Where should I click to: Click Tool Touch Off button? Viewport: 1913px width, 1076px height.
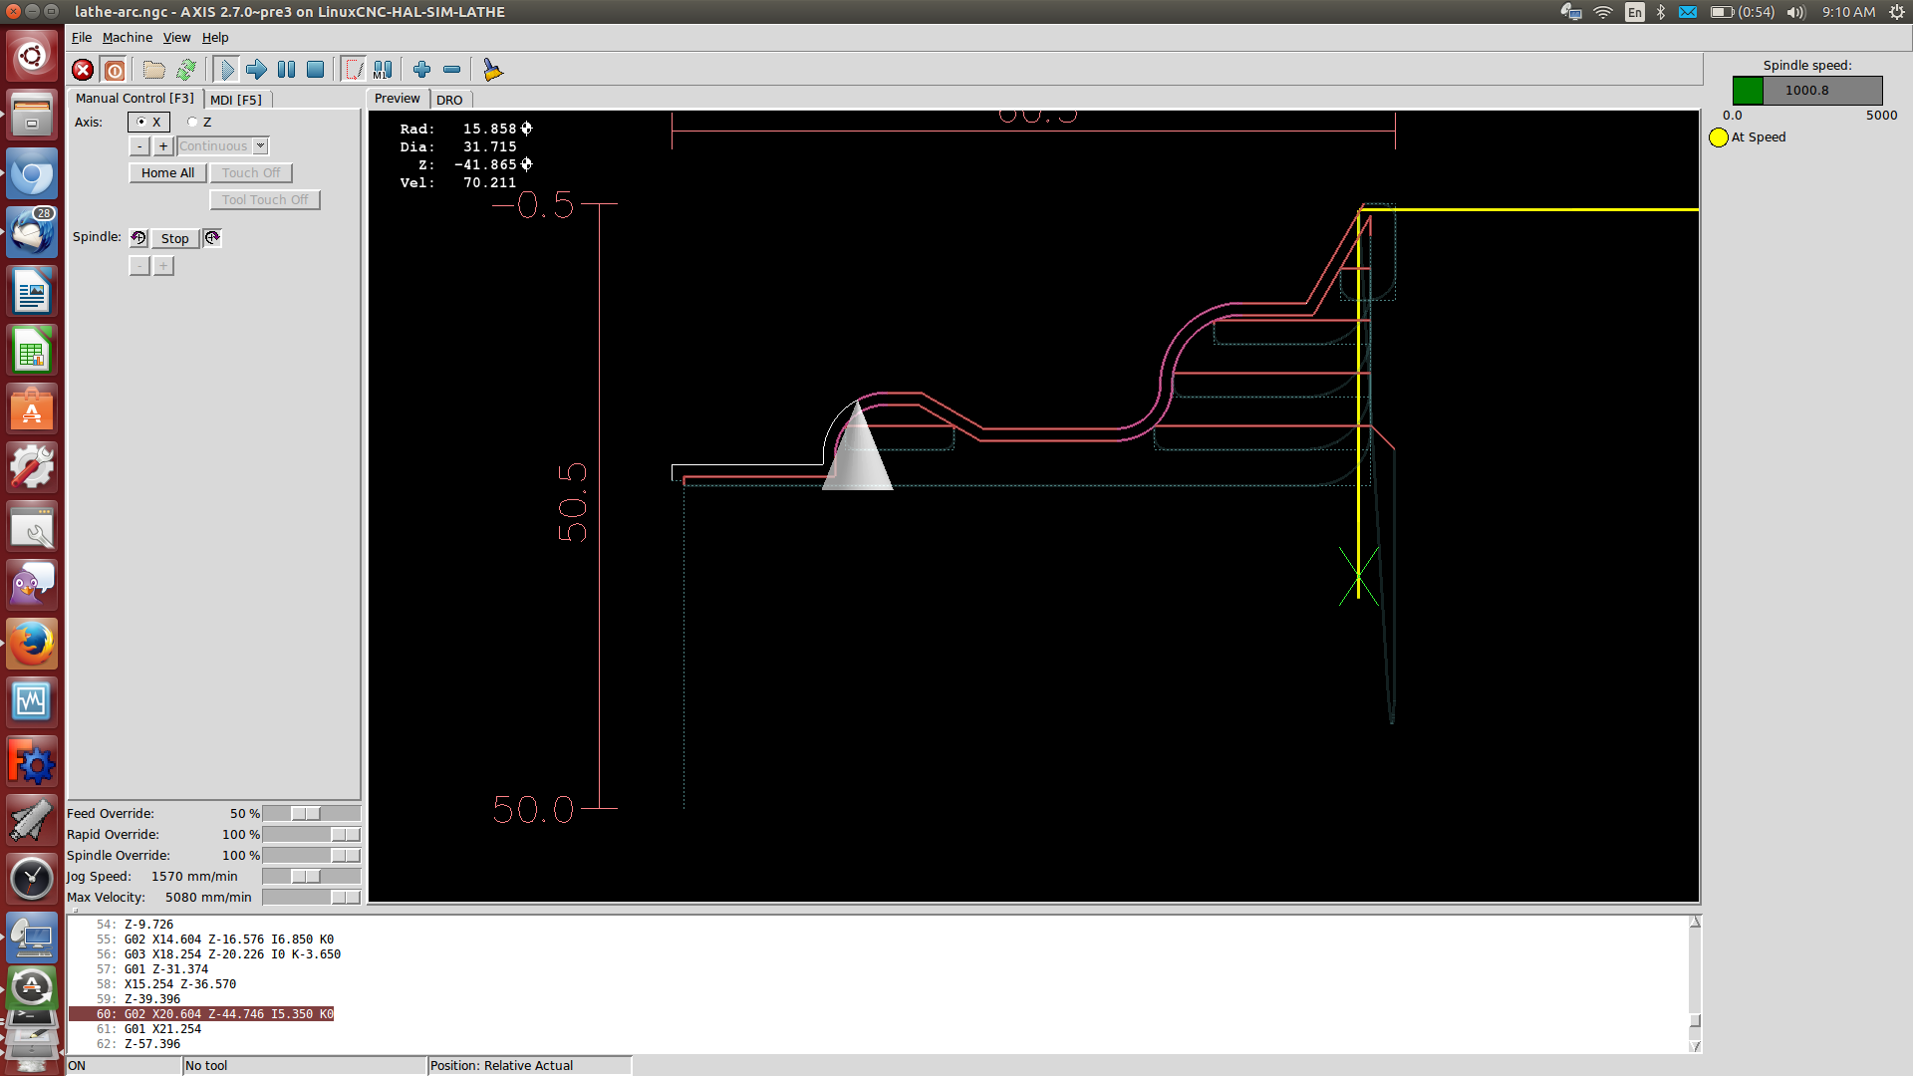pyautogui.click(x=265, y=200)
